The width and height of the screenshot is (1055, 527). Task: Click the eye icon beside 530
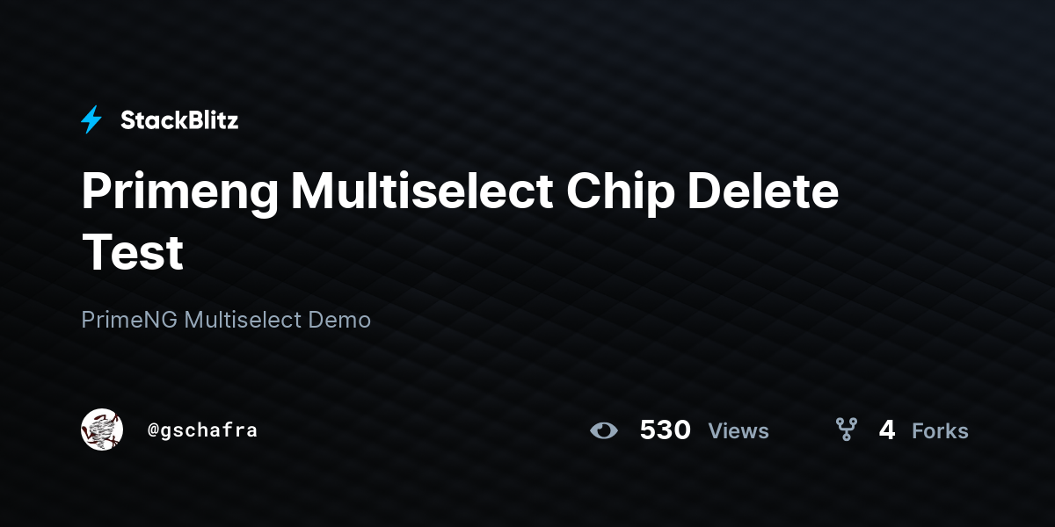tap(604, 430)
